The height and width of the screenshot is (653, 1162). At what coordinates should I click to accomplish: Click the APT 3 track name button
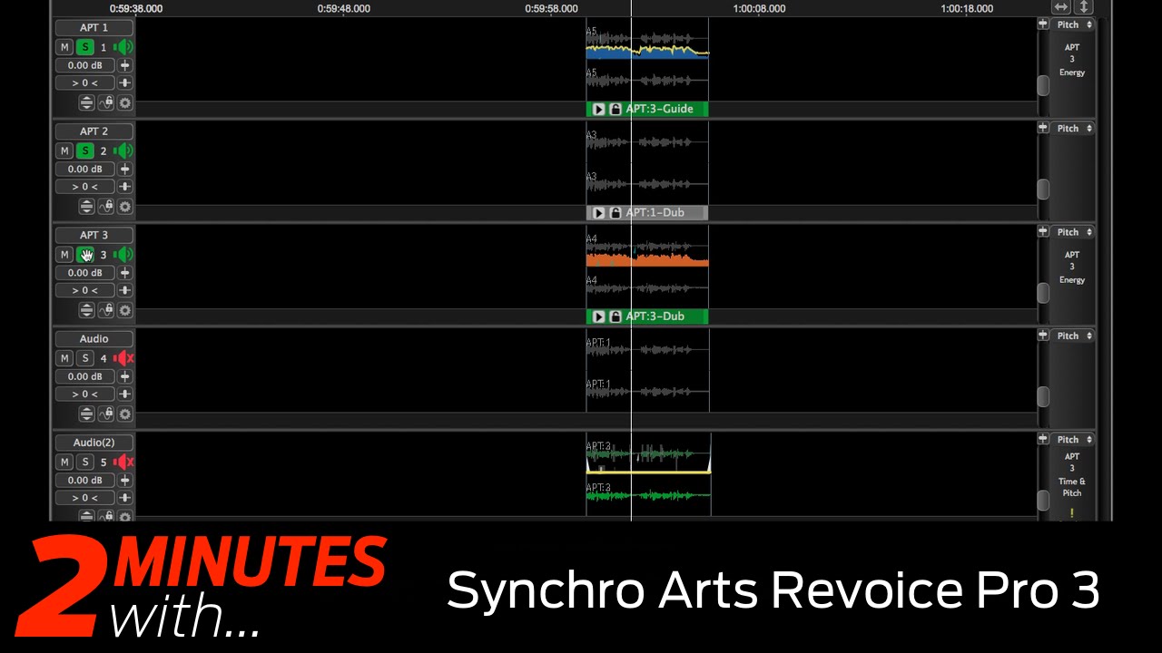(x=94, y=235)
